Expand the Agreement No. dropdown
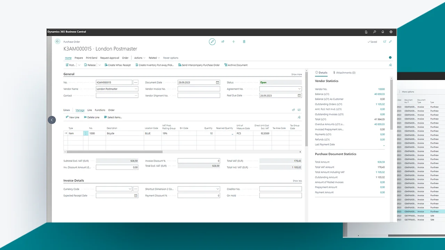 299,89
